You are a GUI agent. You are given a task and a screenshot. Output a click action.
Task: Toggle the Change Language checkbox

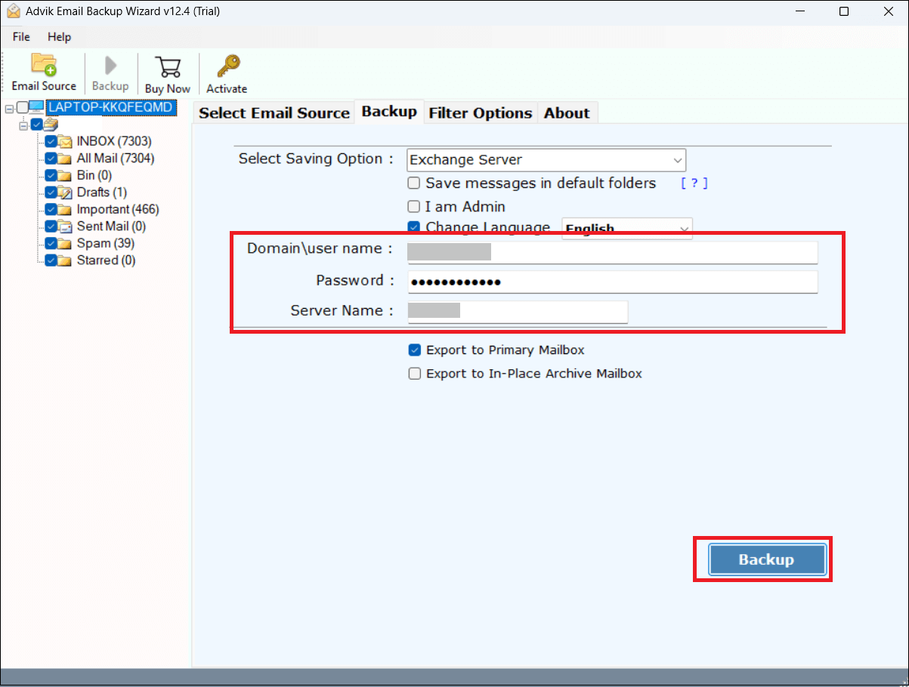pos(414,226)
